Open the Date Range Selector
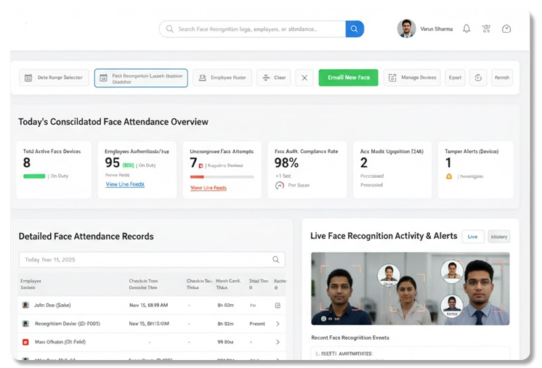Viewport: 542px width, 368px height. coord(54,78)
